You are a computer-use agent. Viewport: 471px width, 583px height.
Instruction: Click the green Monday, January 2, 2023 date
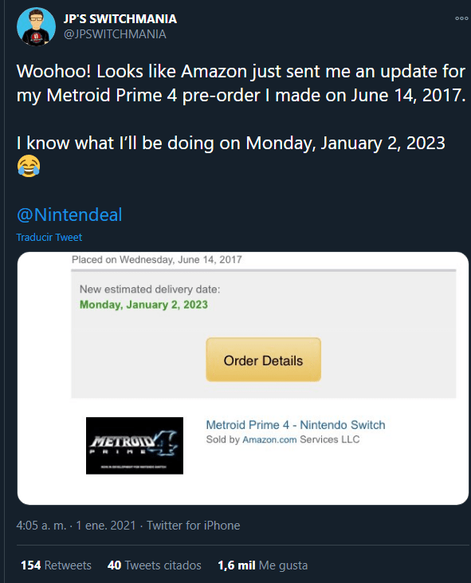pos(143,305)
